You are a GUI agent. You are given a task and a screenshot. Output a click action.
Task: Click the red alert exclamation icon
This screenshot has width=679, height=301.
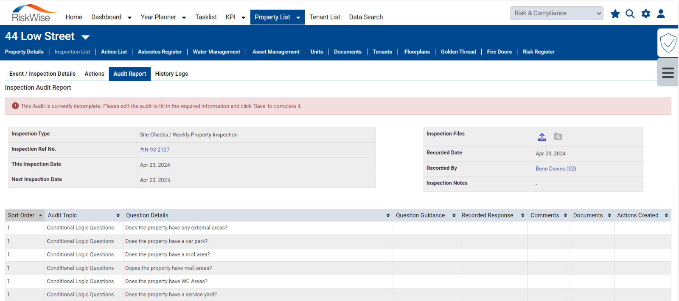point(15,106)
